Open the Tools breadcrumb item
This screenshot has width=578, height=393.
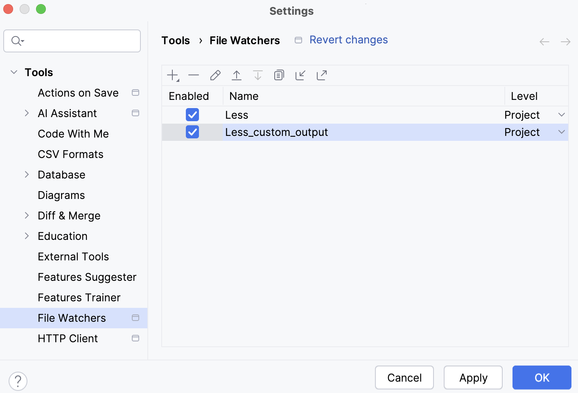pyautogui.click(x=176, y=40)
